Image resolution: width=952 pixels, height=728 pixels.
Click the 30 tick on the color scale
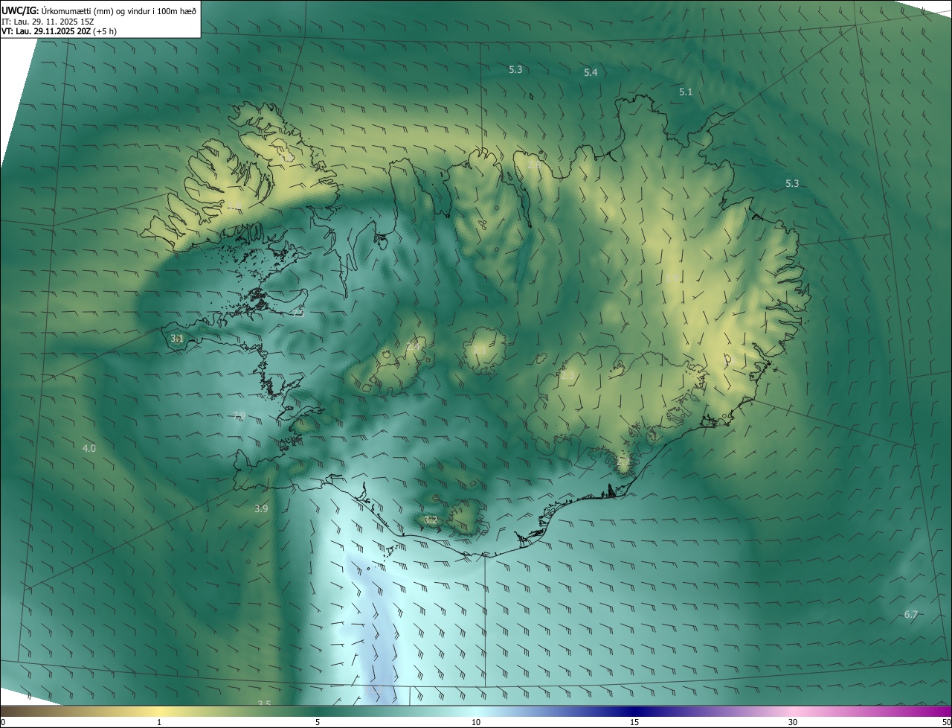coord(793,722)
